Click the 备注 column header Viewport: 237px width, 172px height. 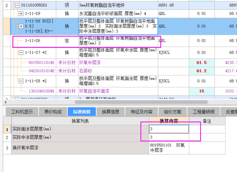click(207, 121)
